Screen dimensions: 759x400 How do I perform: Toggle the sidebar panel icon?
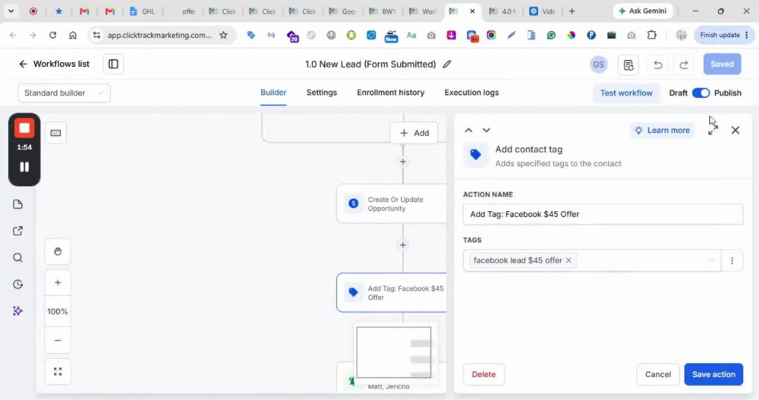coord(113,64)
